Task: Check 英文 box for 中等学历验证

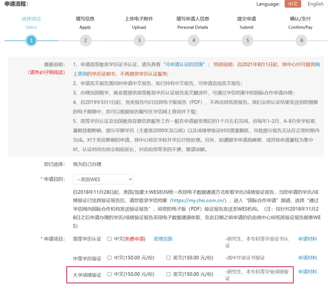Action: click(168, 258)
